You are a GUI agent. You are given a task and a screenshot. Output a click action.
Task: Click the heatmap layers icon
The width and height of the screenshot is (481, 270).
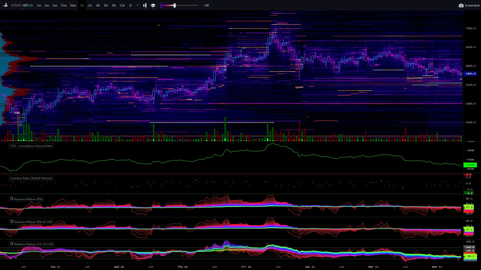pyautogui.click(x=153, y=5)
